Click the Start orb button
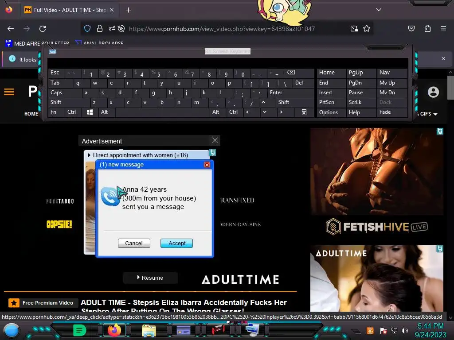 [x=12, y=330]
